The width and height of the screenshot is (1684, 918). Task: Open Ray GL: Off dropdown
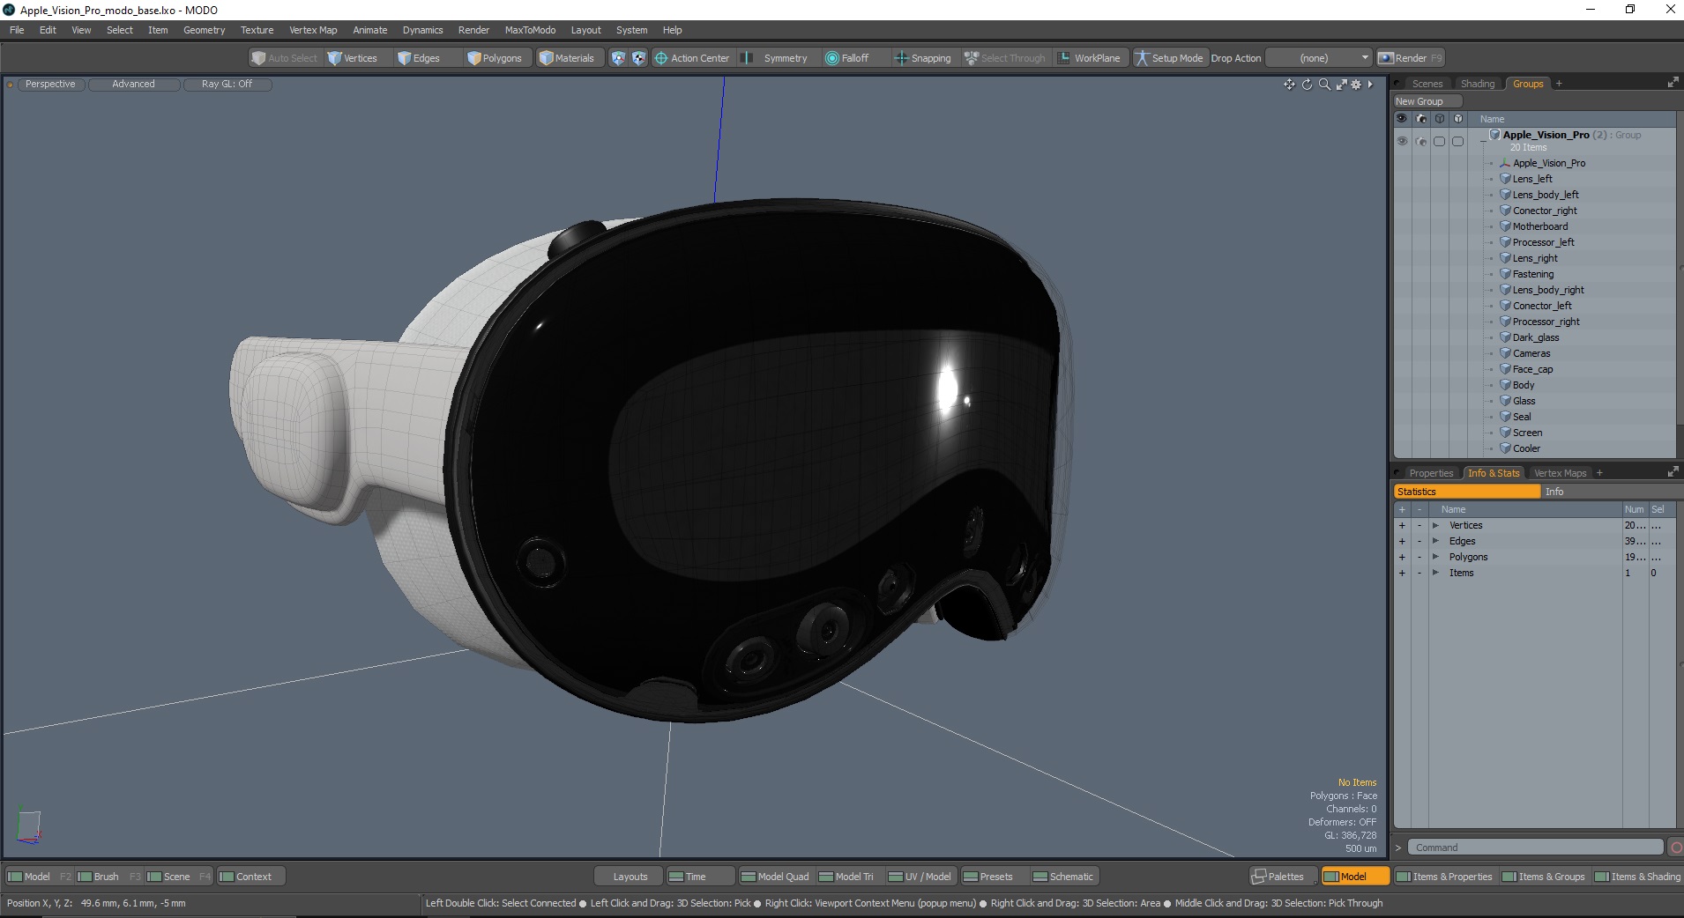pos(227,85)
